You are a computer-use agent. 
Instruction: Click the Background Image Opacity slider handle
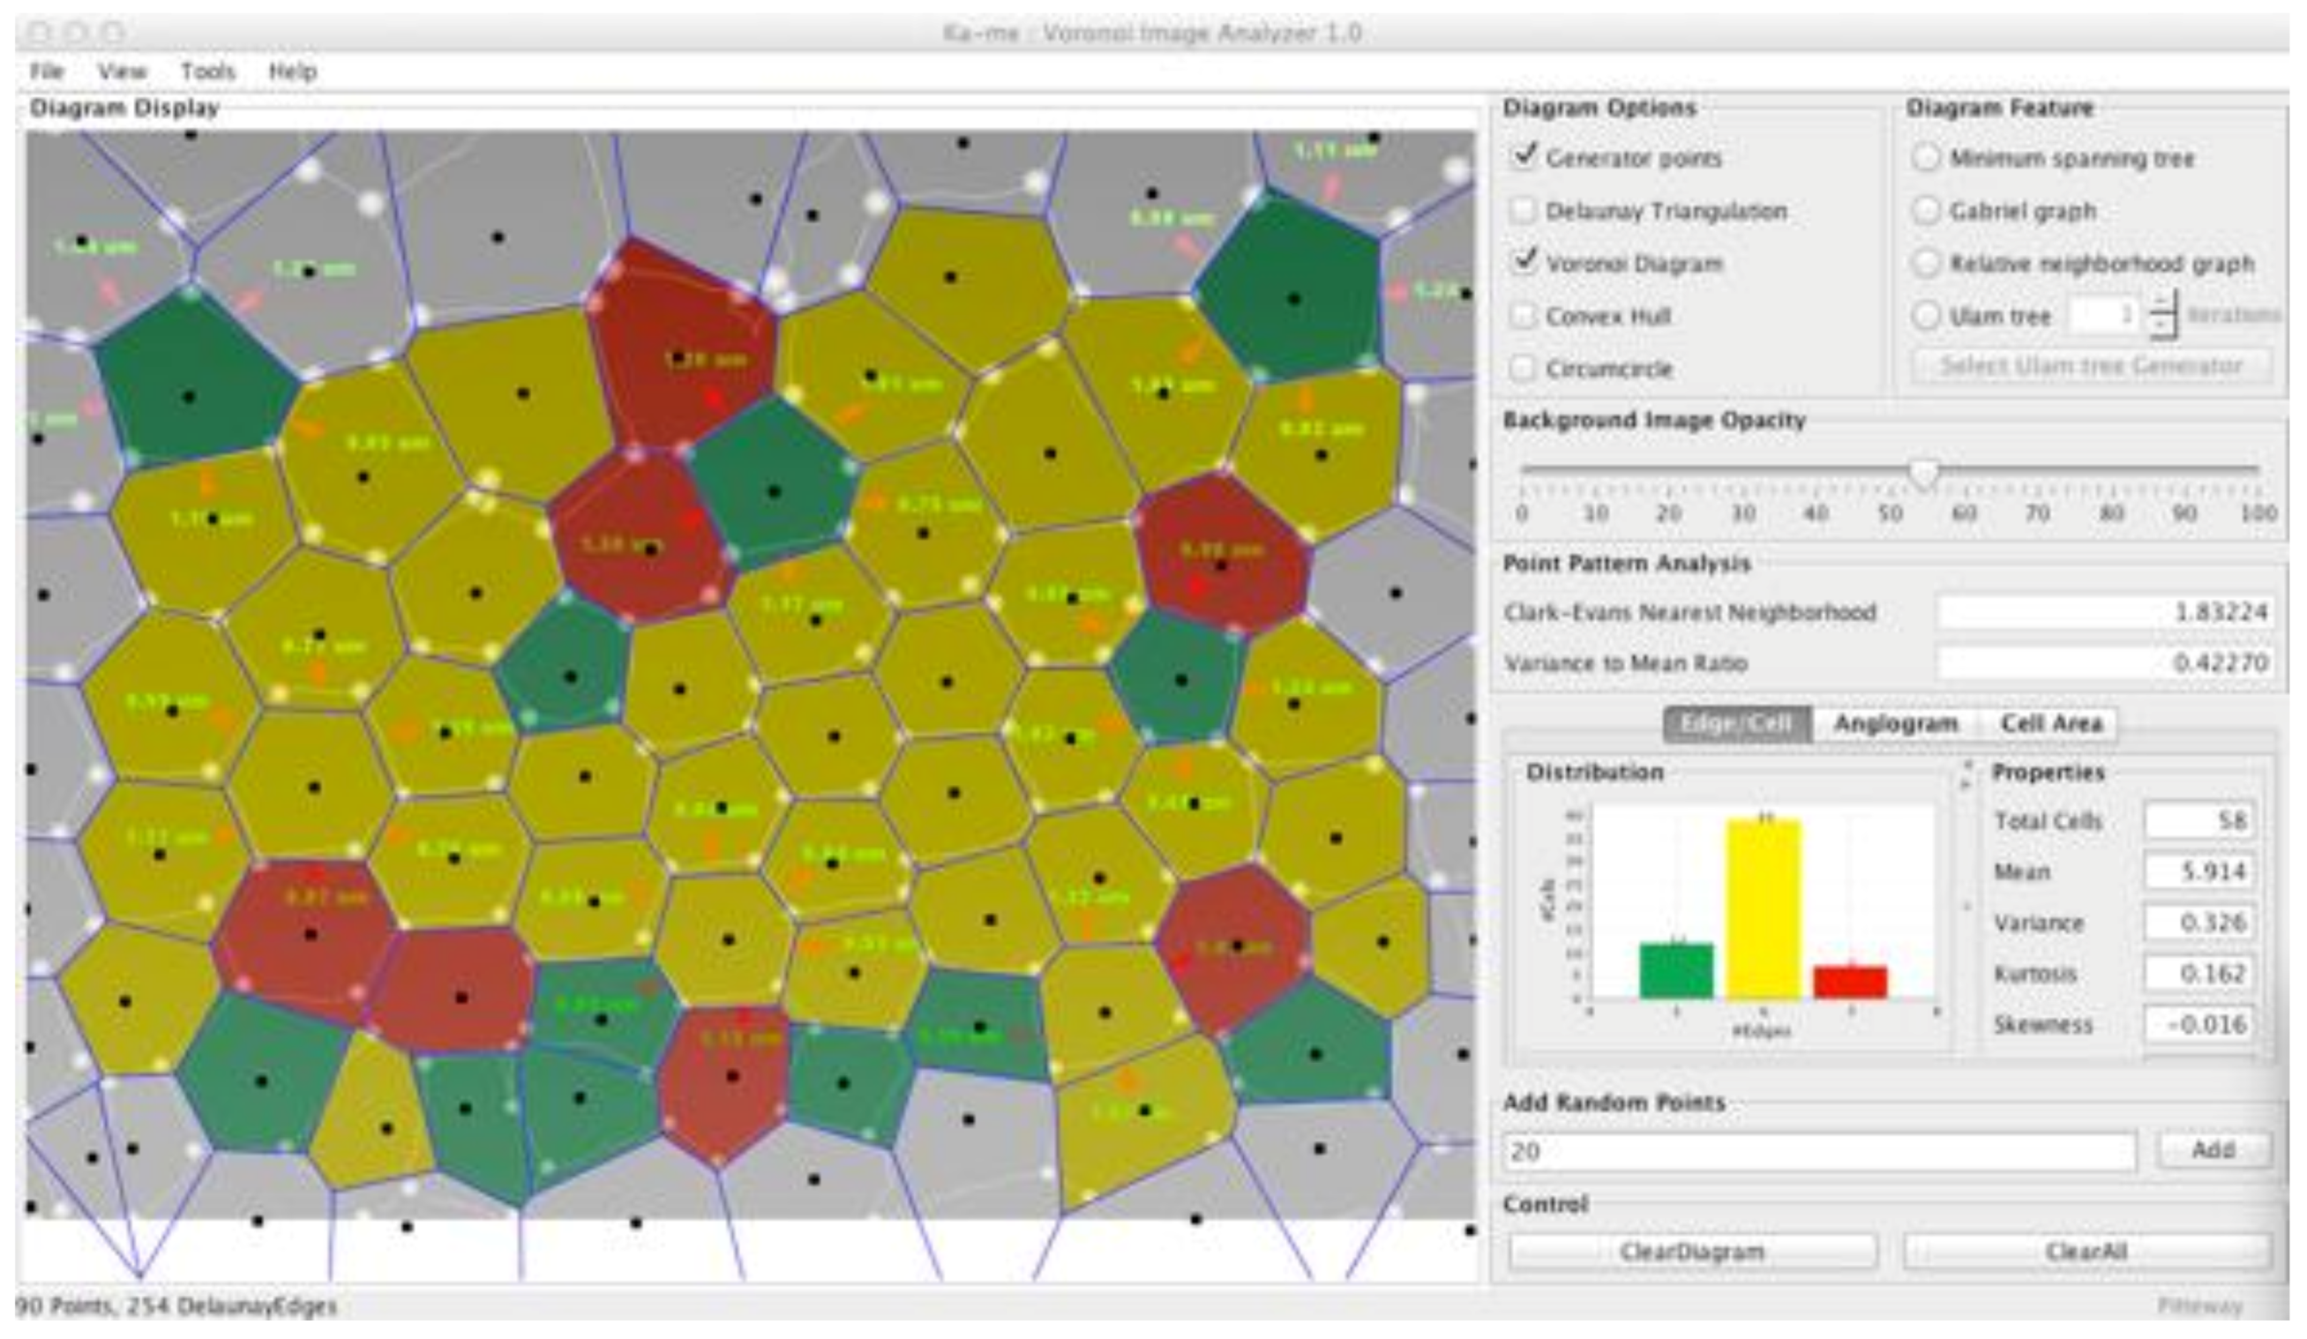click(x=1923, y=473)
